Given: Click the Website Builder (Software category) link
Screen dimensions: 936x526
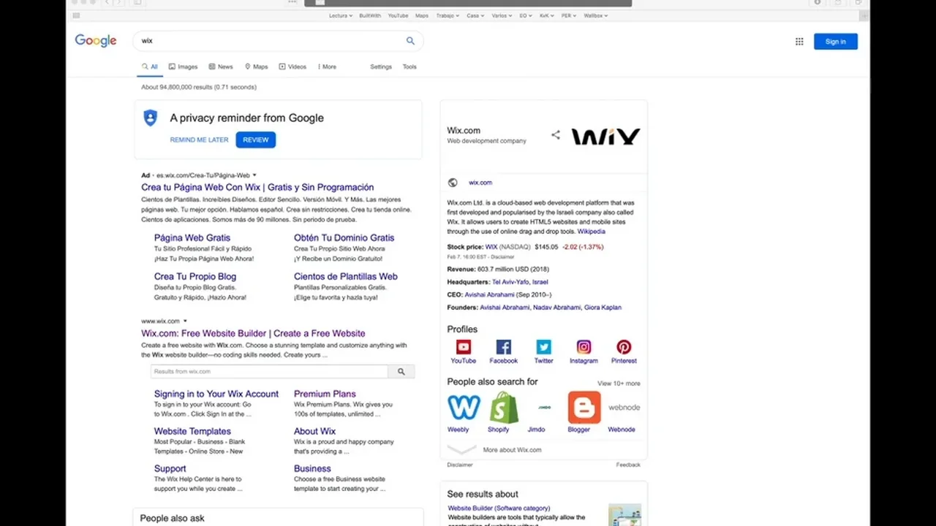Looking at the screenshot, I should [x=499, y=508].
